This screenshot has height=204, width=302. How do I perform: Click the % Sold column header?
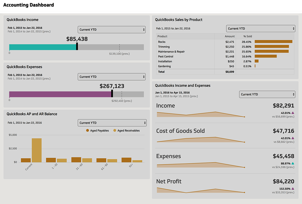point(247,36)
